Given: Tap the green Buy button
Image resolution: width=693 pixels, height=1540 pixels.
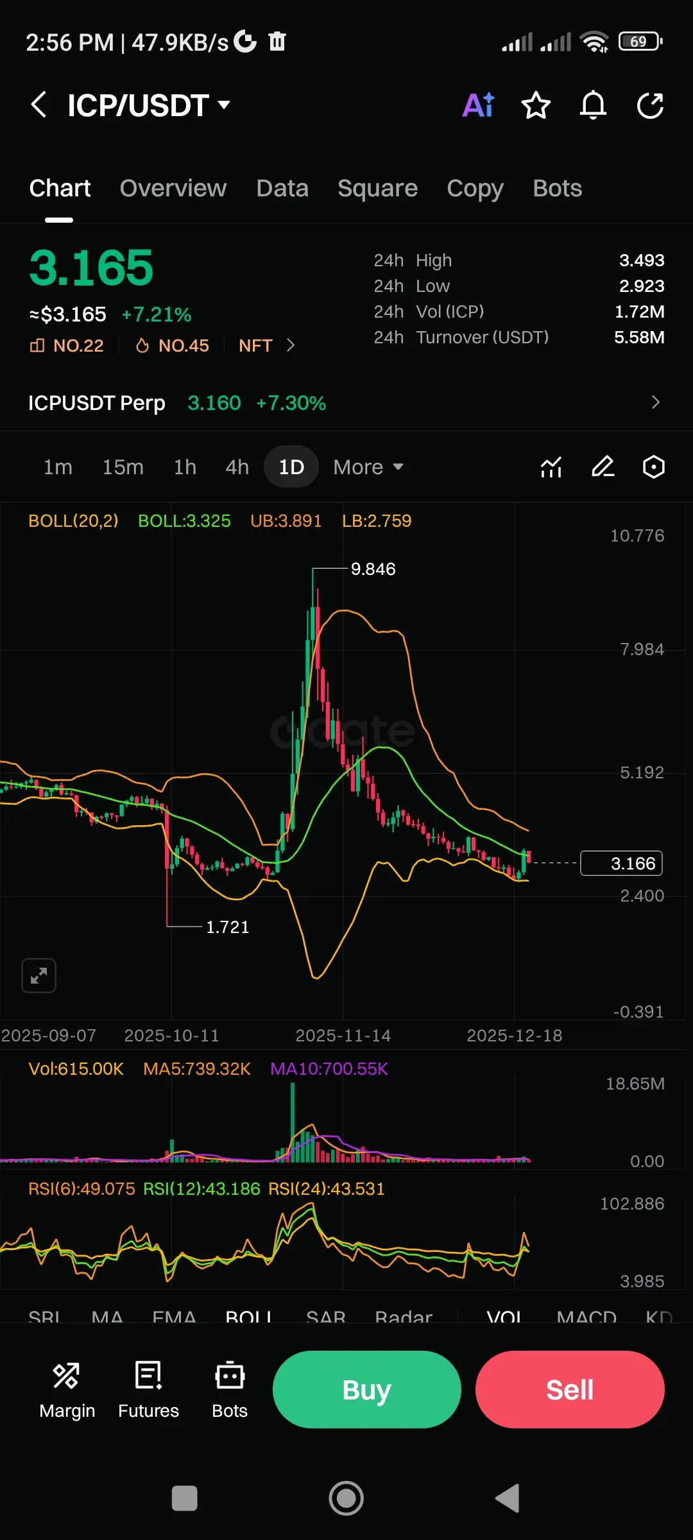Looking at the screenshot, I should [367, 1390].
